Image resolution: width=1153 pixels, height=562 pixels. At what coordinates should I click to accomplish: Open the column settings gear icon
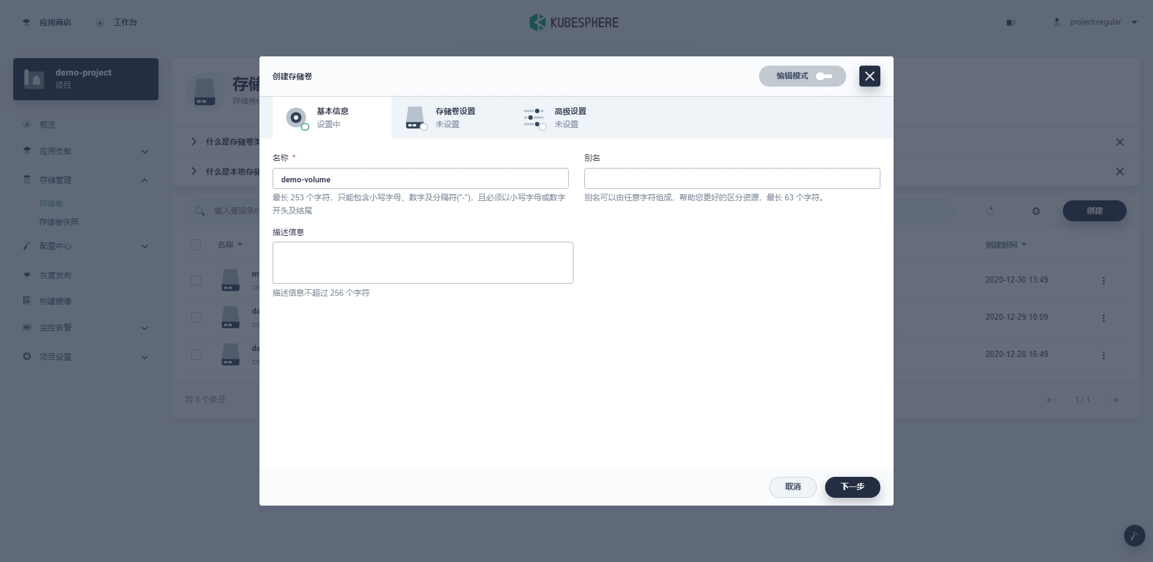click(x=1035, y=211)
